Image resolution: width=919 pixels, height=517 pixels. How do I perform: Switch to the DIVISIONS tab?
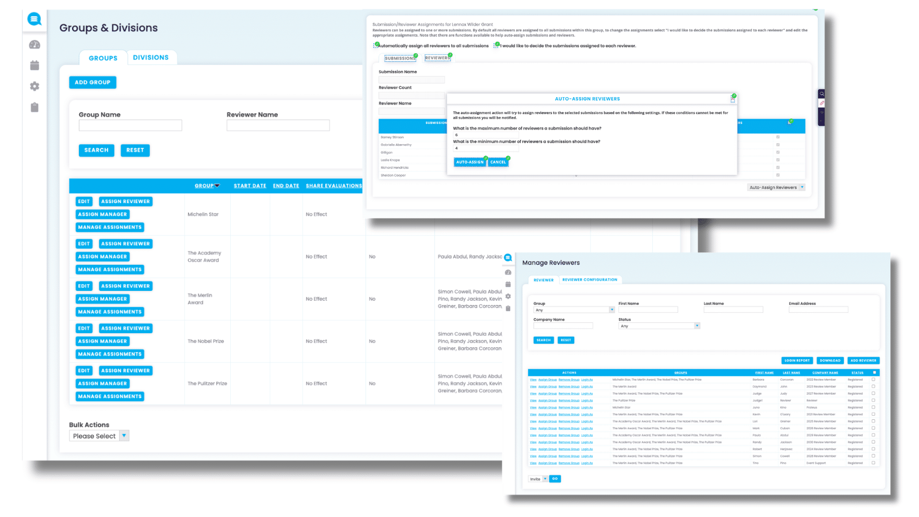click(150, 57)
